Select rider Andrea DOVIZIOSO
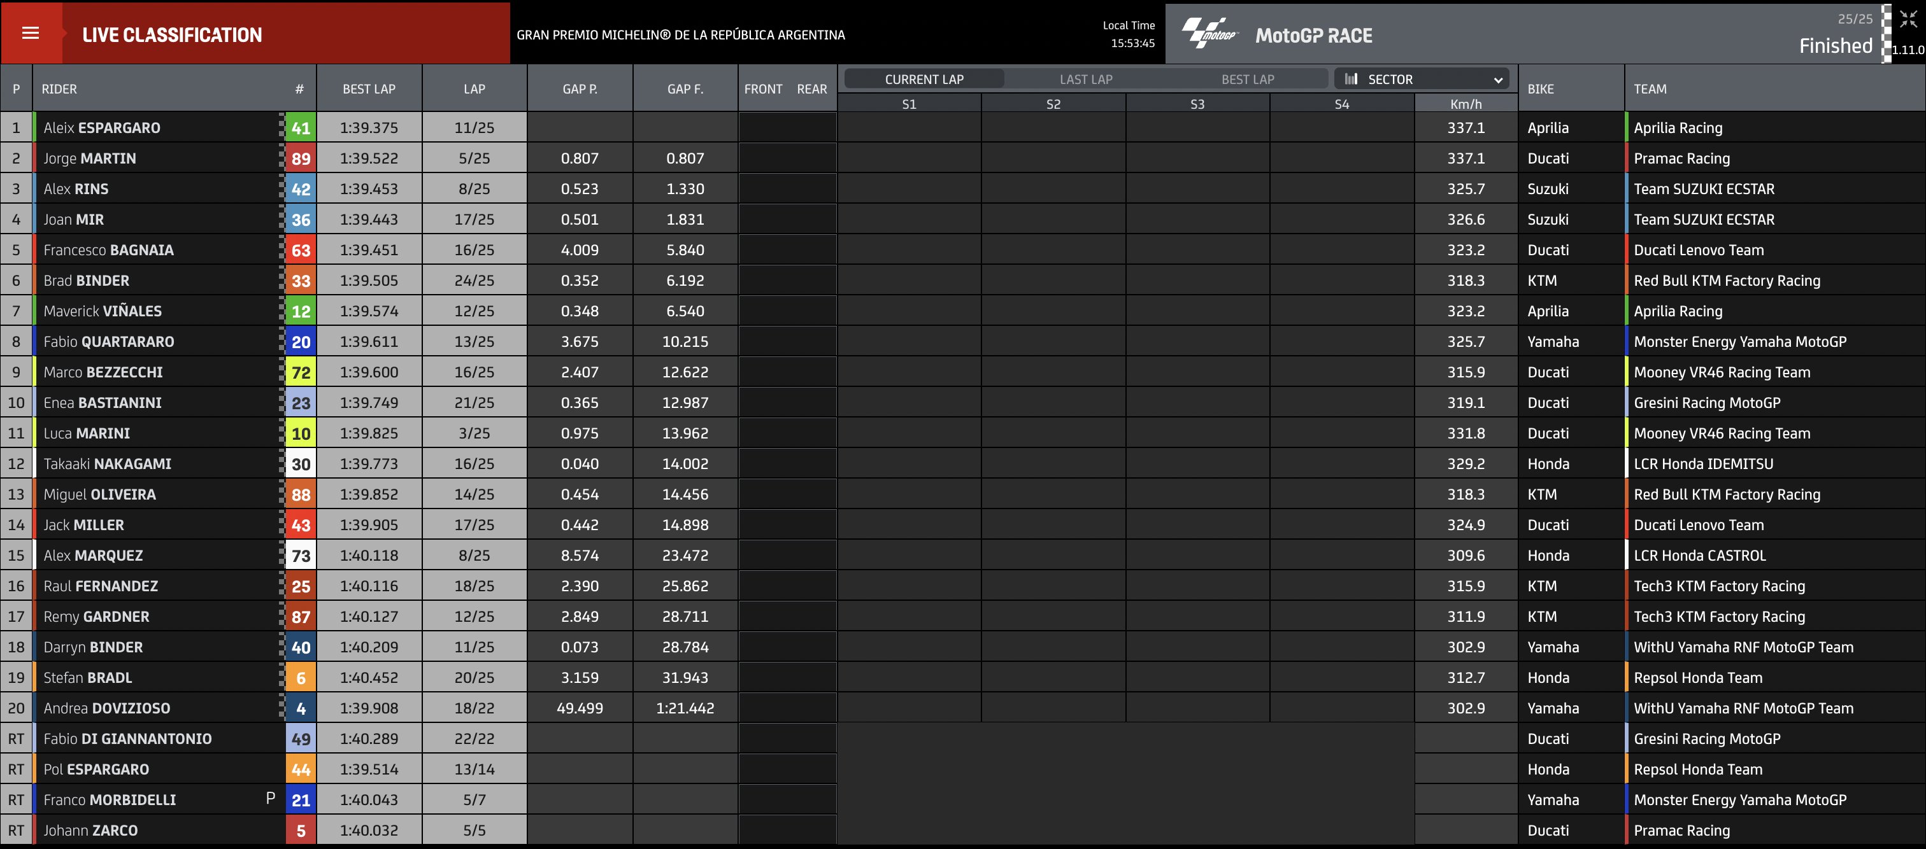 107,708
